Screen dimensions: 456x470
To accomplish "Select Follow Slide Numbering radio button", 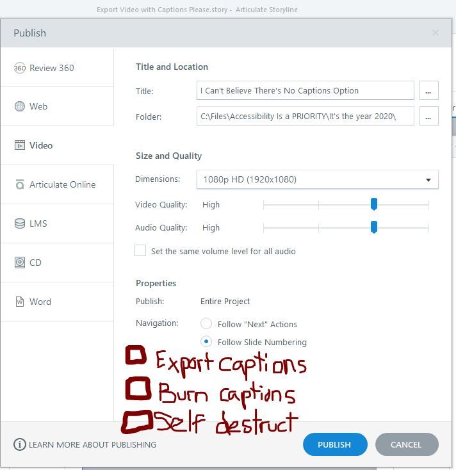I will tap(206, 341).
